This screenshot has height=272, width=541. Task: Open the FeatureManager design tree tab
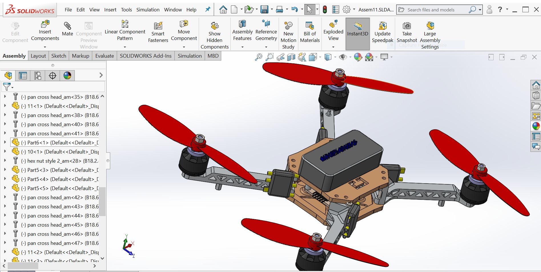click(8, 76)
